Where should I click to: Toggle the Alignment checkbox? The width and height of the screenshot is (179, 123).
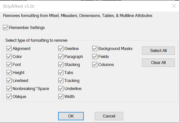[x=9, y=48]
